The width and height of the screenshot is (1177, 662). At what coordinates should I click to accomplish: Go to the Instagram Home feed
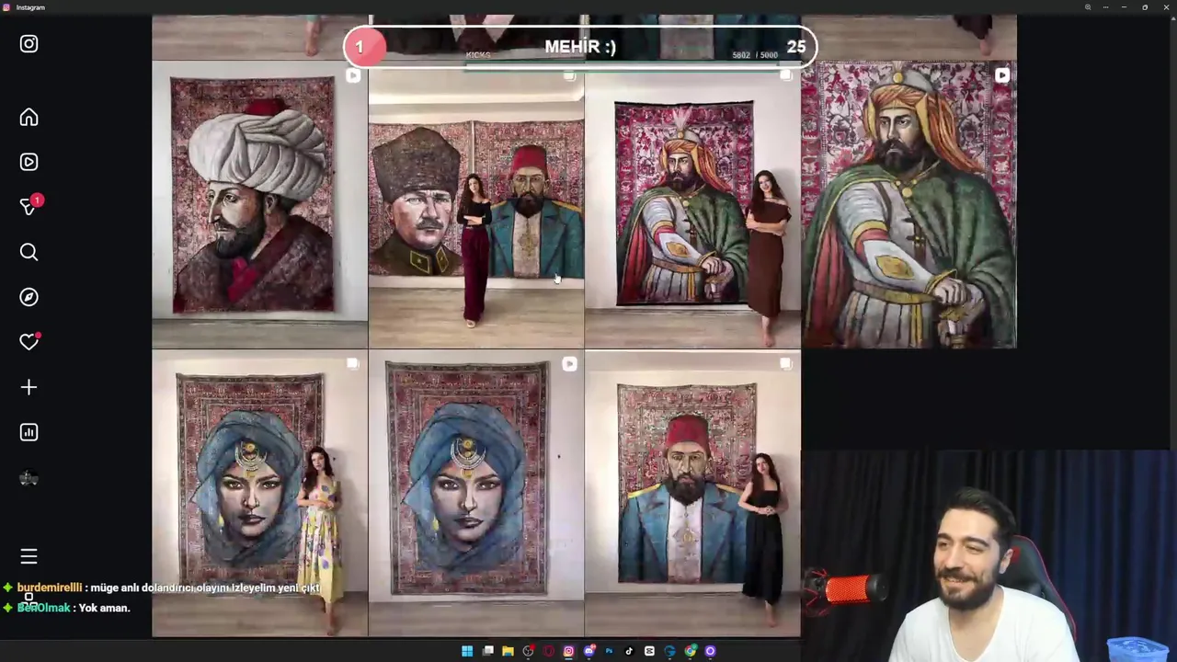point(29,117)
